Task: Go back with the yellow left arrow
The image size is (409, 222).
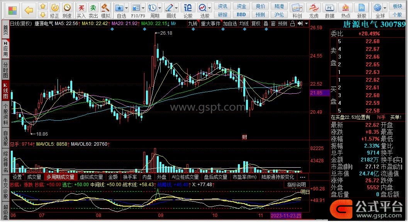Action: point(29,10)
